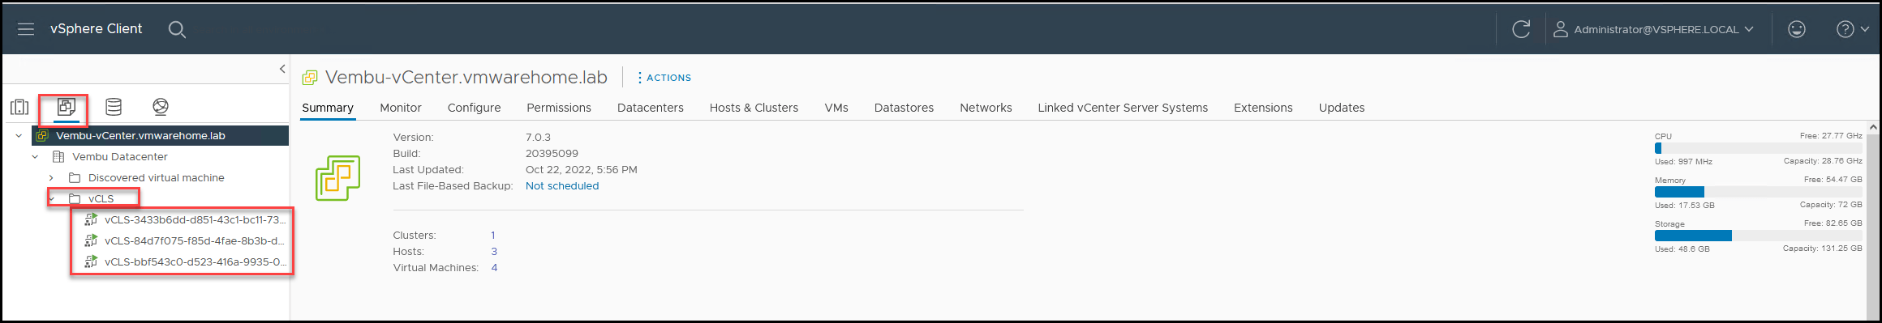
Task: Collapse the Vembu Datacenter tree node
Action: click(x=35, y=157)
